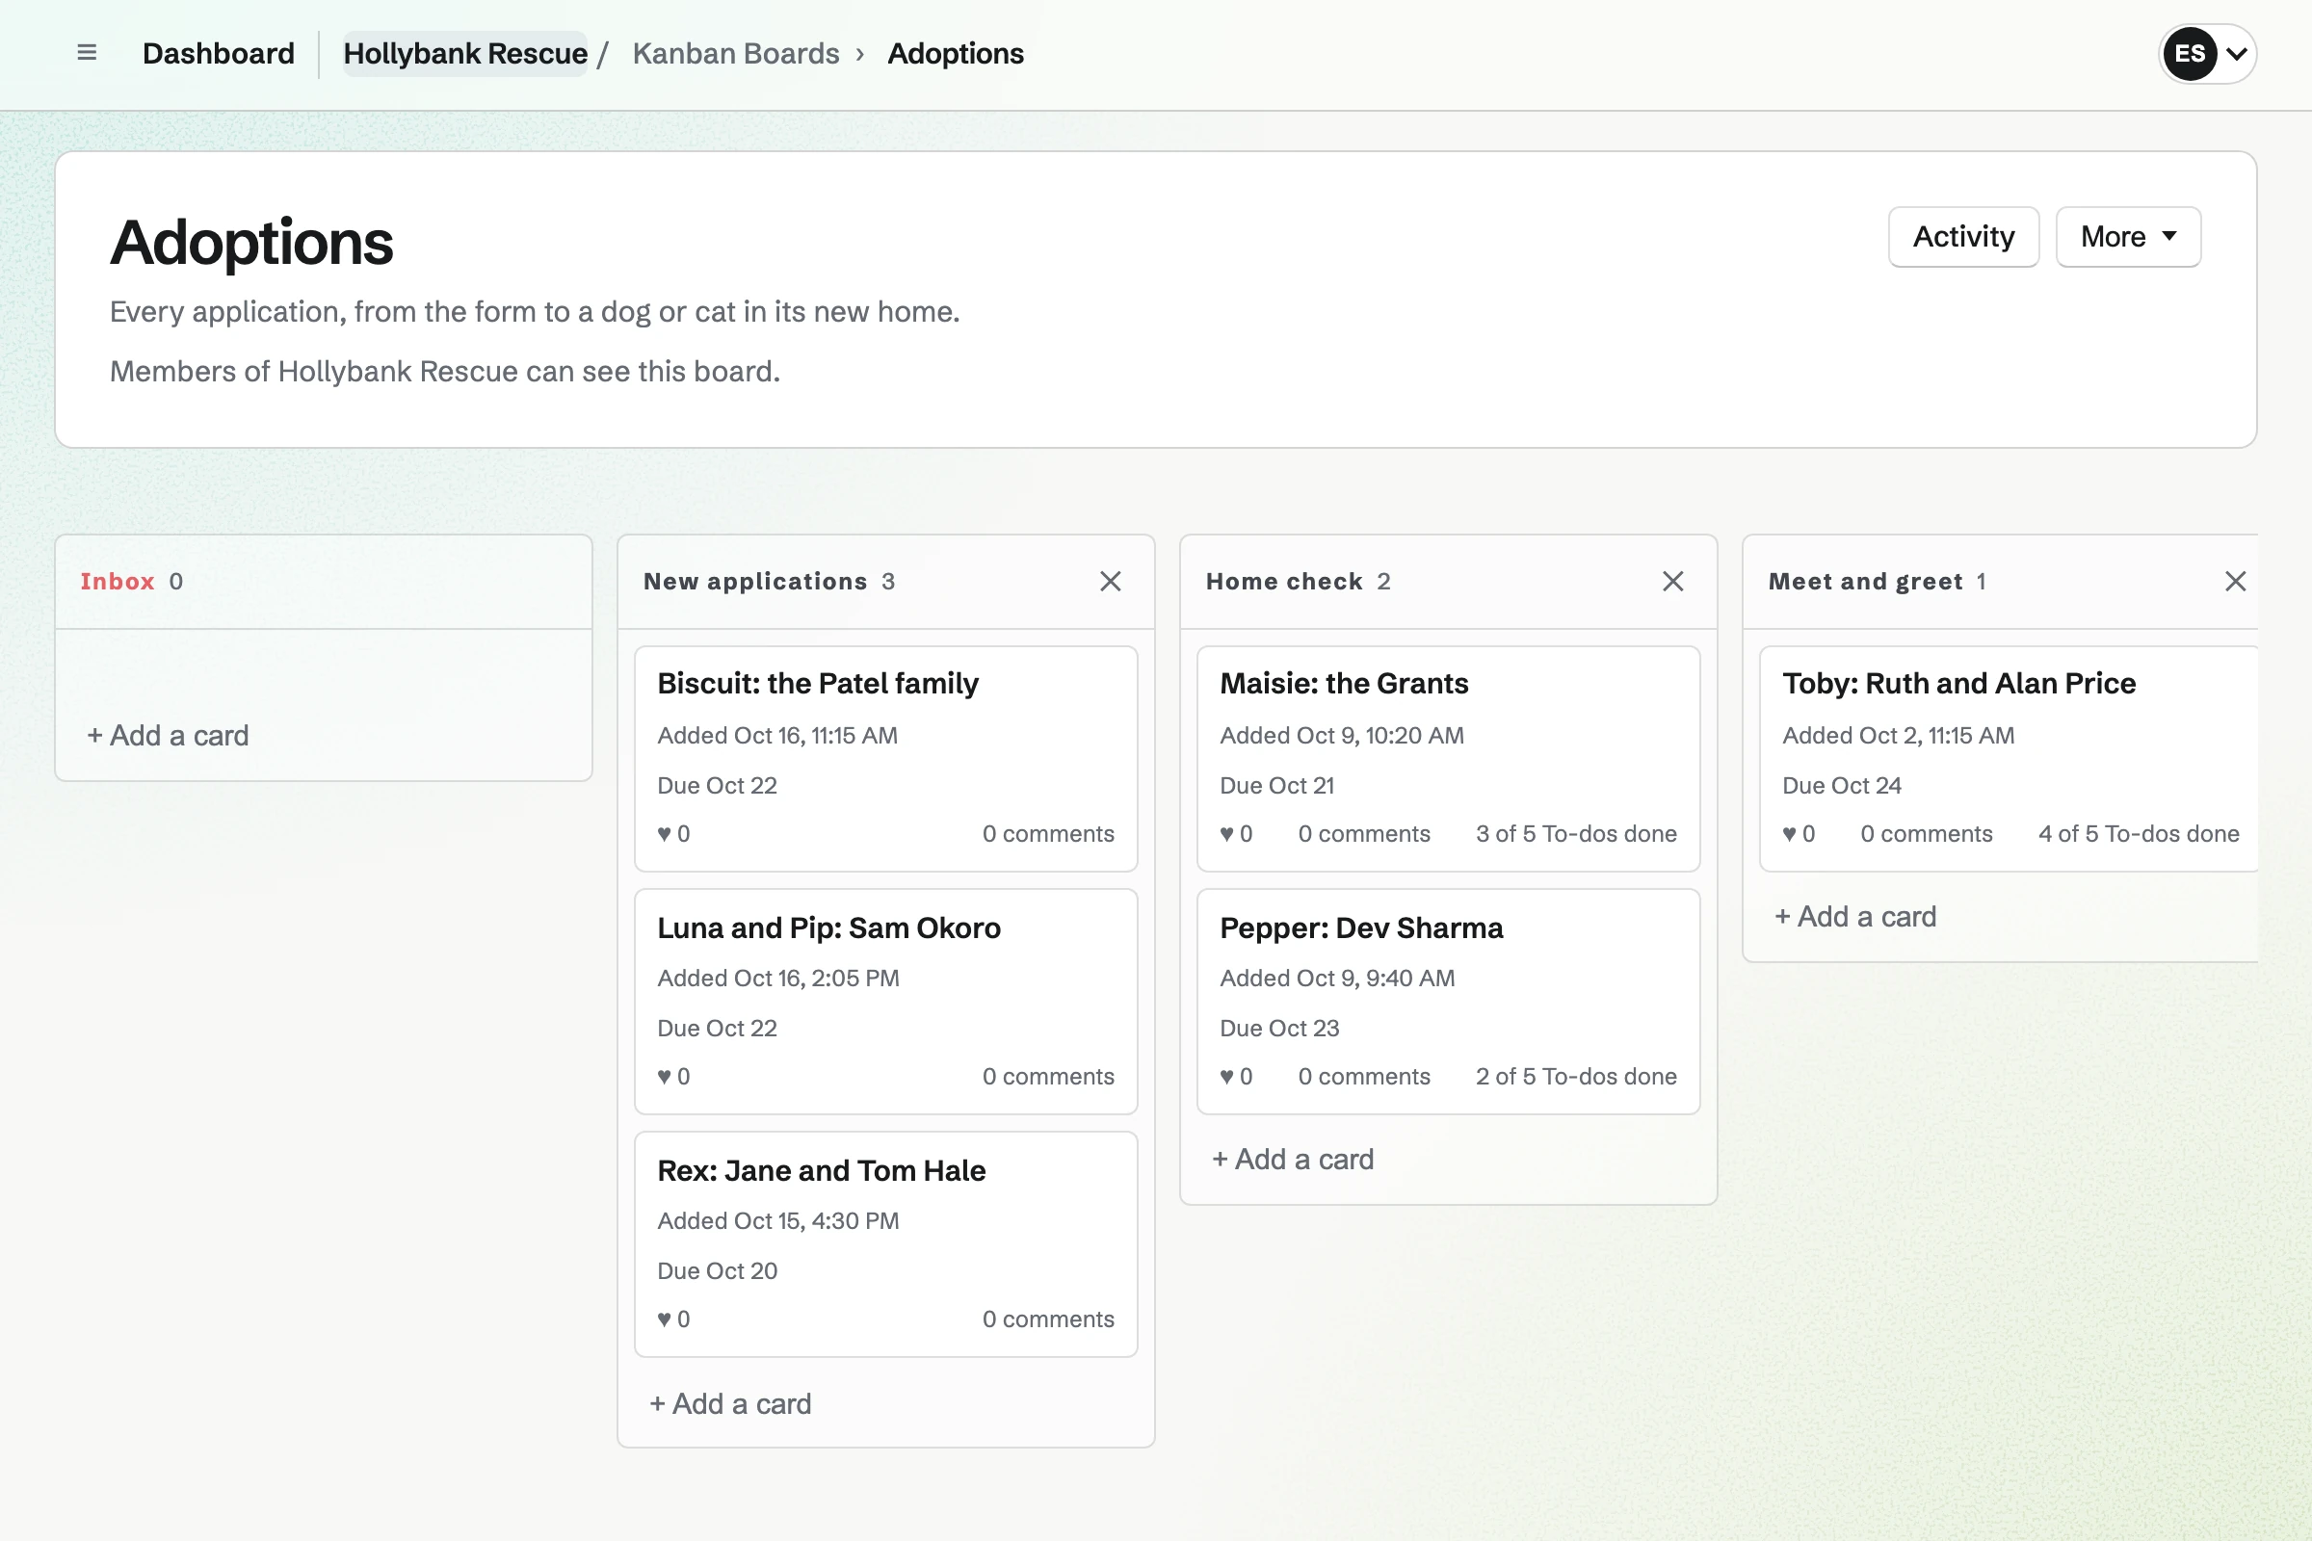Heart the Luna and Pip card
The height and width of the screenshot is (1541, 2312).
click(x=673, y=1076)
